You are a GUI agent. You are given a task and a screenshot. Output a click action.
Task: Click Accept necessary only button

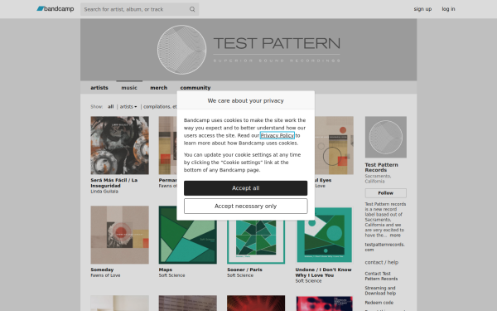[x=246, y=207]
